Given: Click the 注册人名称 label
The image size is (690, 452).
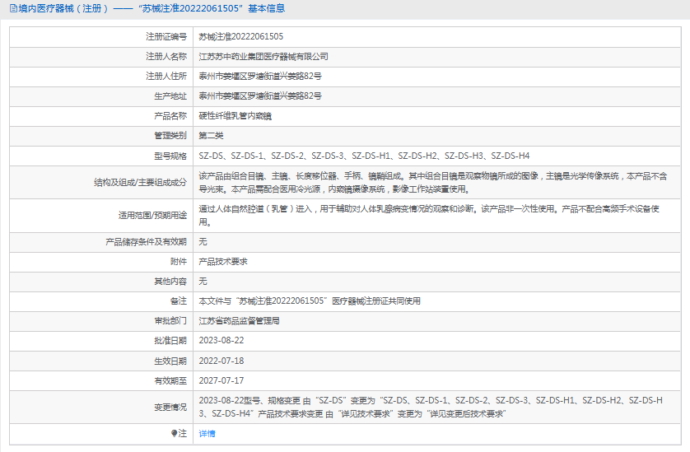Looking at the screenshot, I should coord(166,56).
